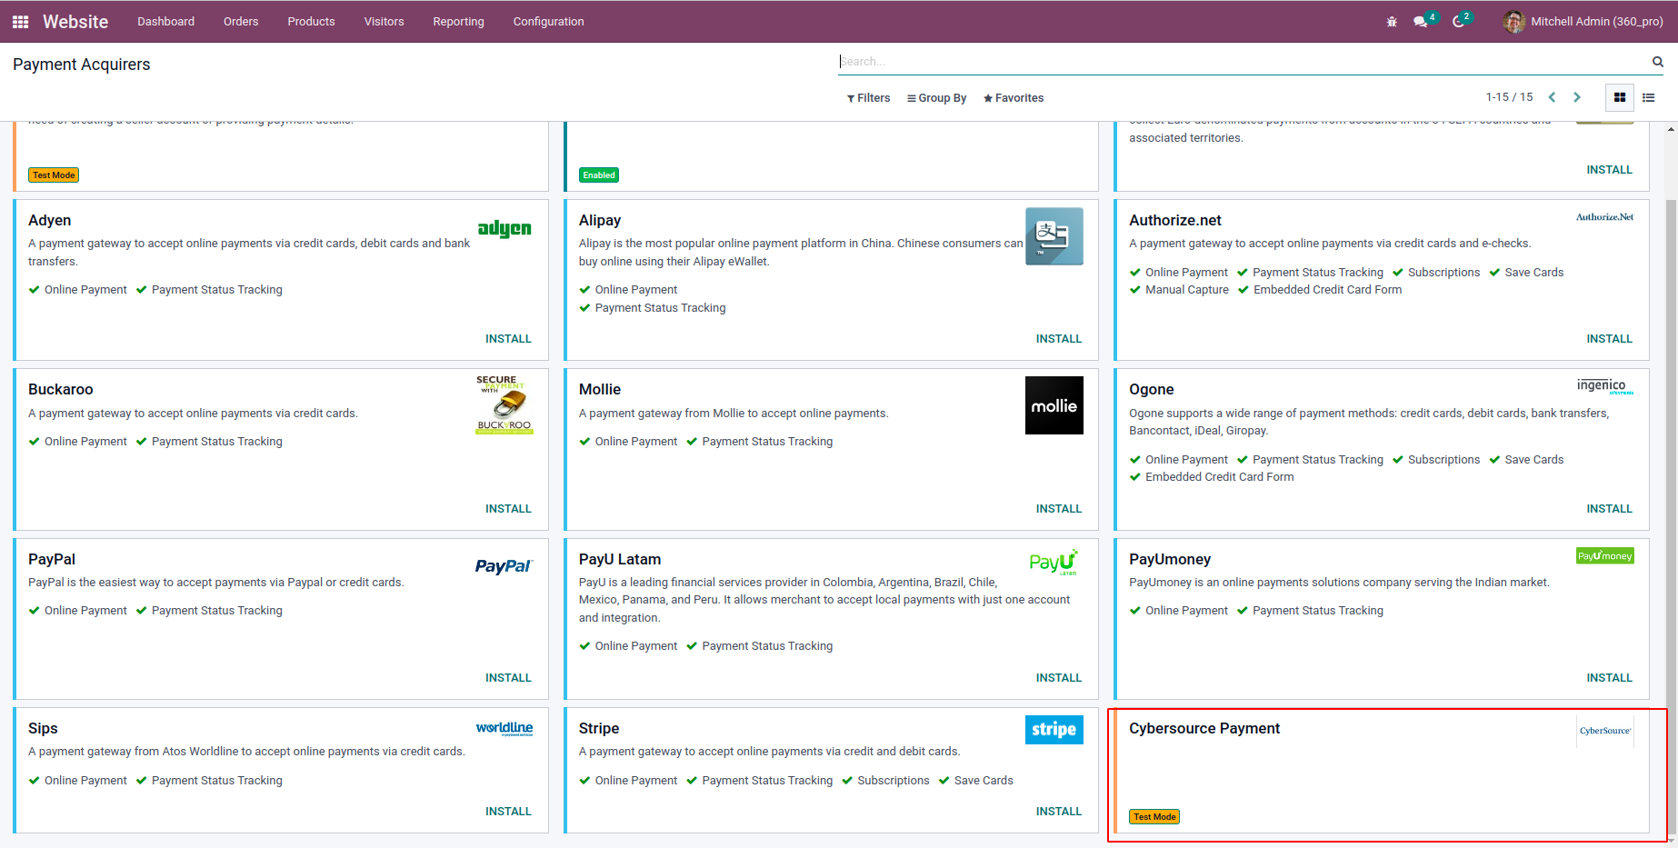Image resolution: width=1678 pixels, height=848 pixels.
Task: Open the PayPal card title
Action: coord(52,560)
